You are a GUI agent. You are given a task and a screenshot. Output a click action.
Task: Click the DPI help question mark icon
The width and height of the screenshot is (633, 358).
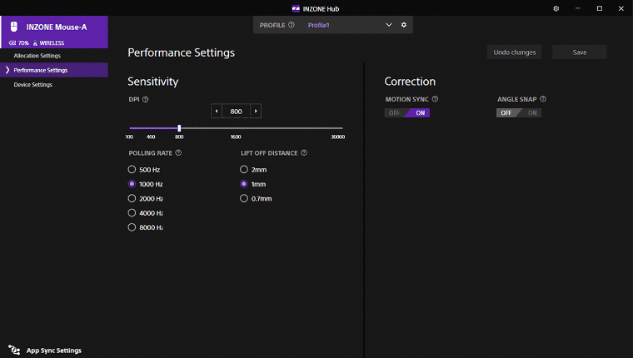pos(146,99)
